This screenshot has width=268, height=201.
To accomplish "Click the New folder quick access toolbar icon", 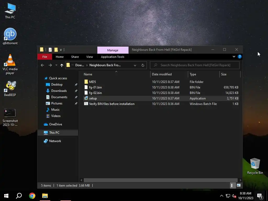I will tap(56, 50).
